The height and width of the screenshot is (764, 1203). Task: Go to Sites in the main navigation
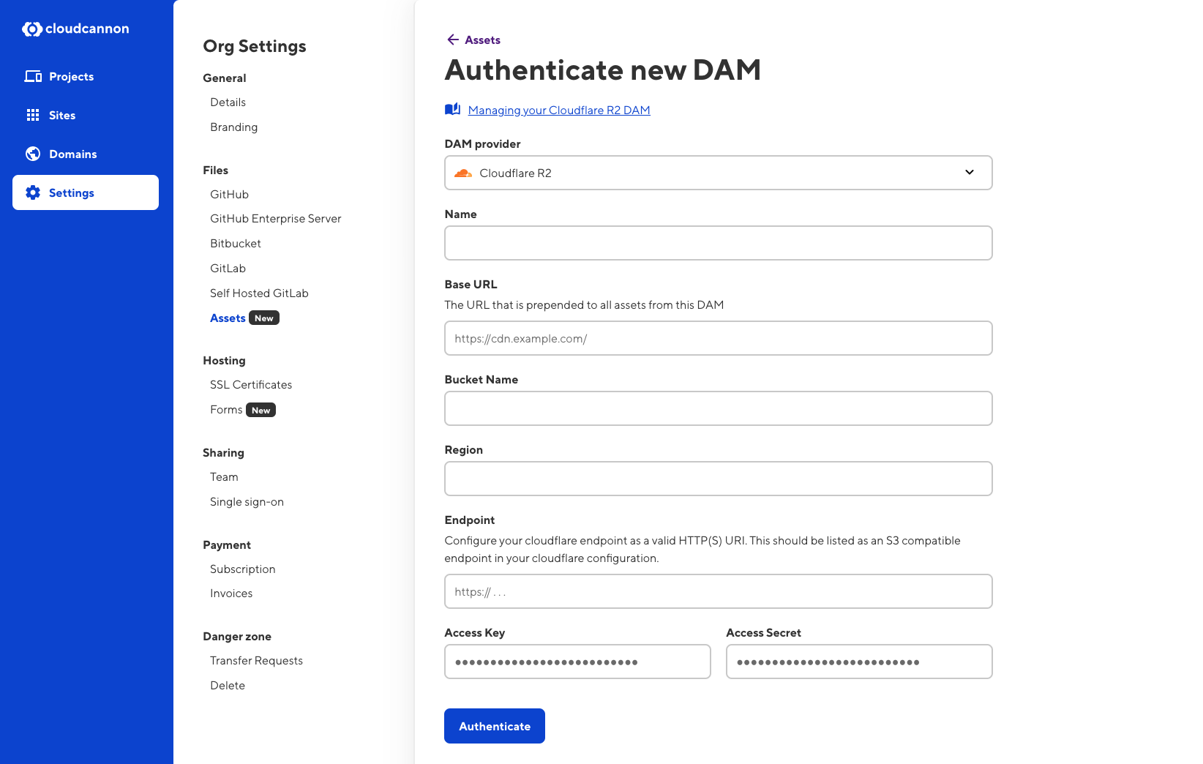[x=86, y=115]
